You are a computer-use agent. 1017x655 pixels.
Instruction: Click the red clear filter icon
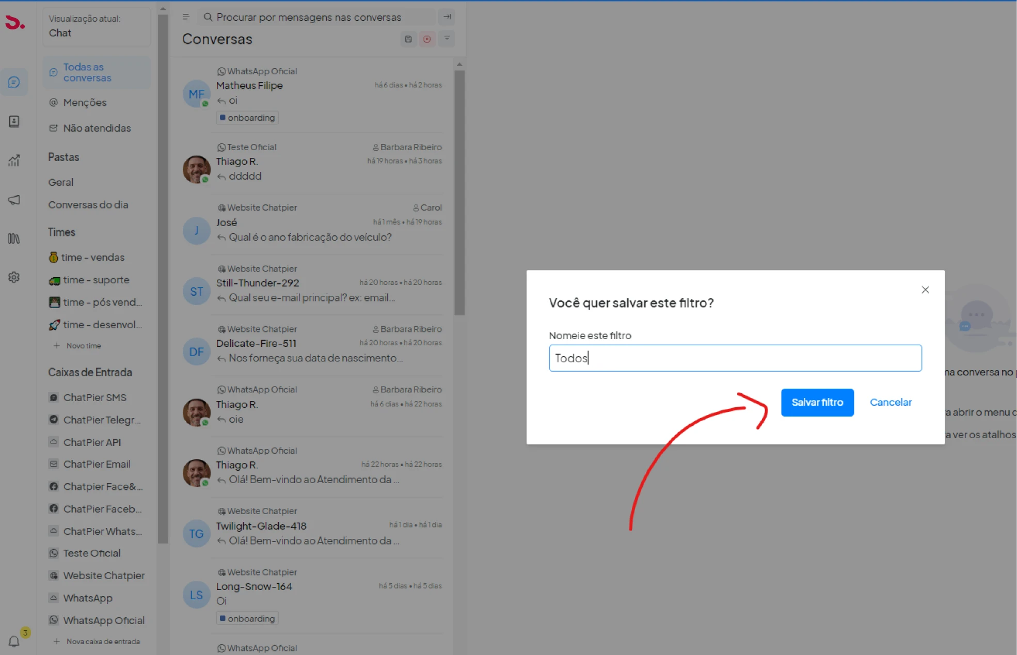click(x=427, y=39)
